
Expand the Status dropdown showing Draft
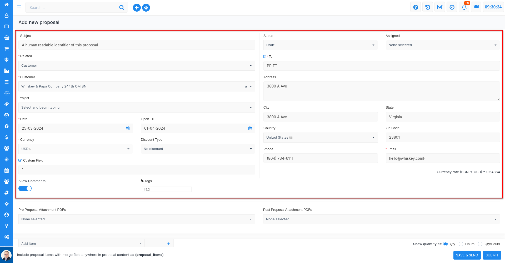point(320,45)
